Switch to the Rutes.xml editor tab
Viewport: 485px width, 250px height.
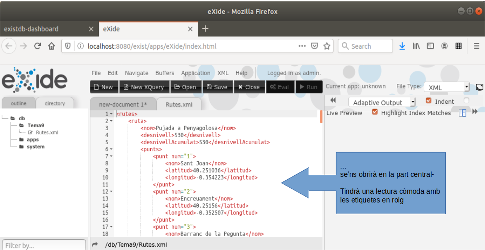point(179,104)
